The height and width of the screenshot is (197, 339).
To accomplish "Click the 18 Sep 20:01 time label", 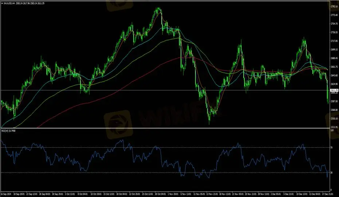I will coord(18,194).
